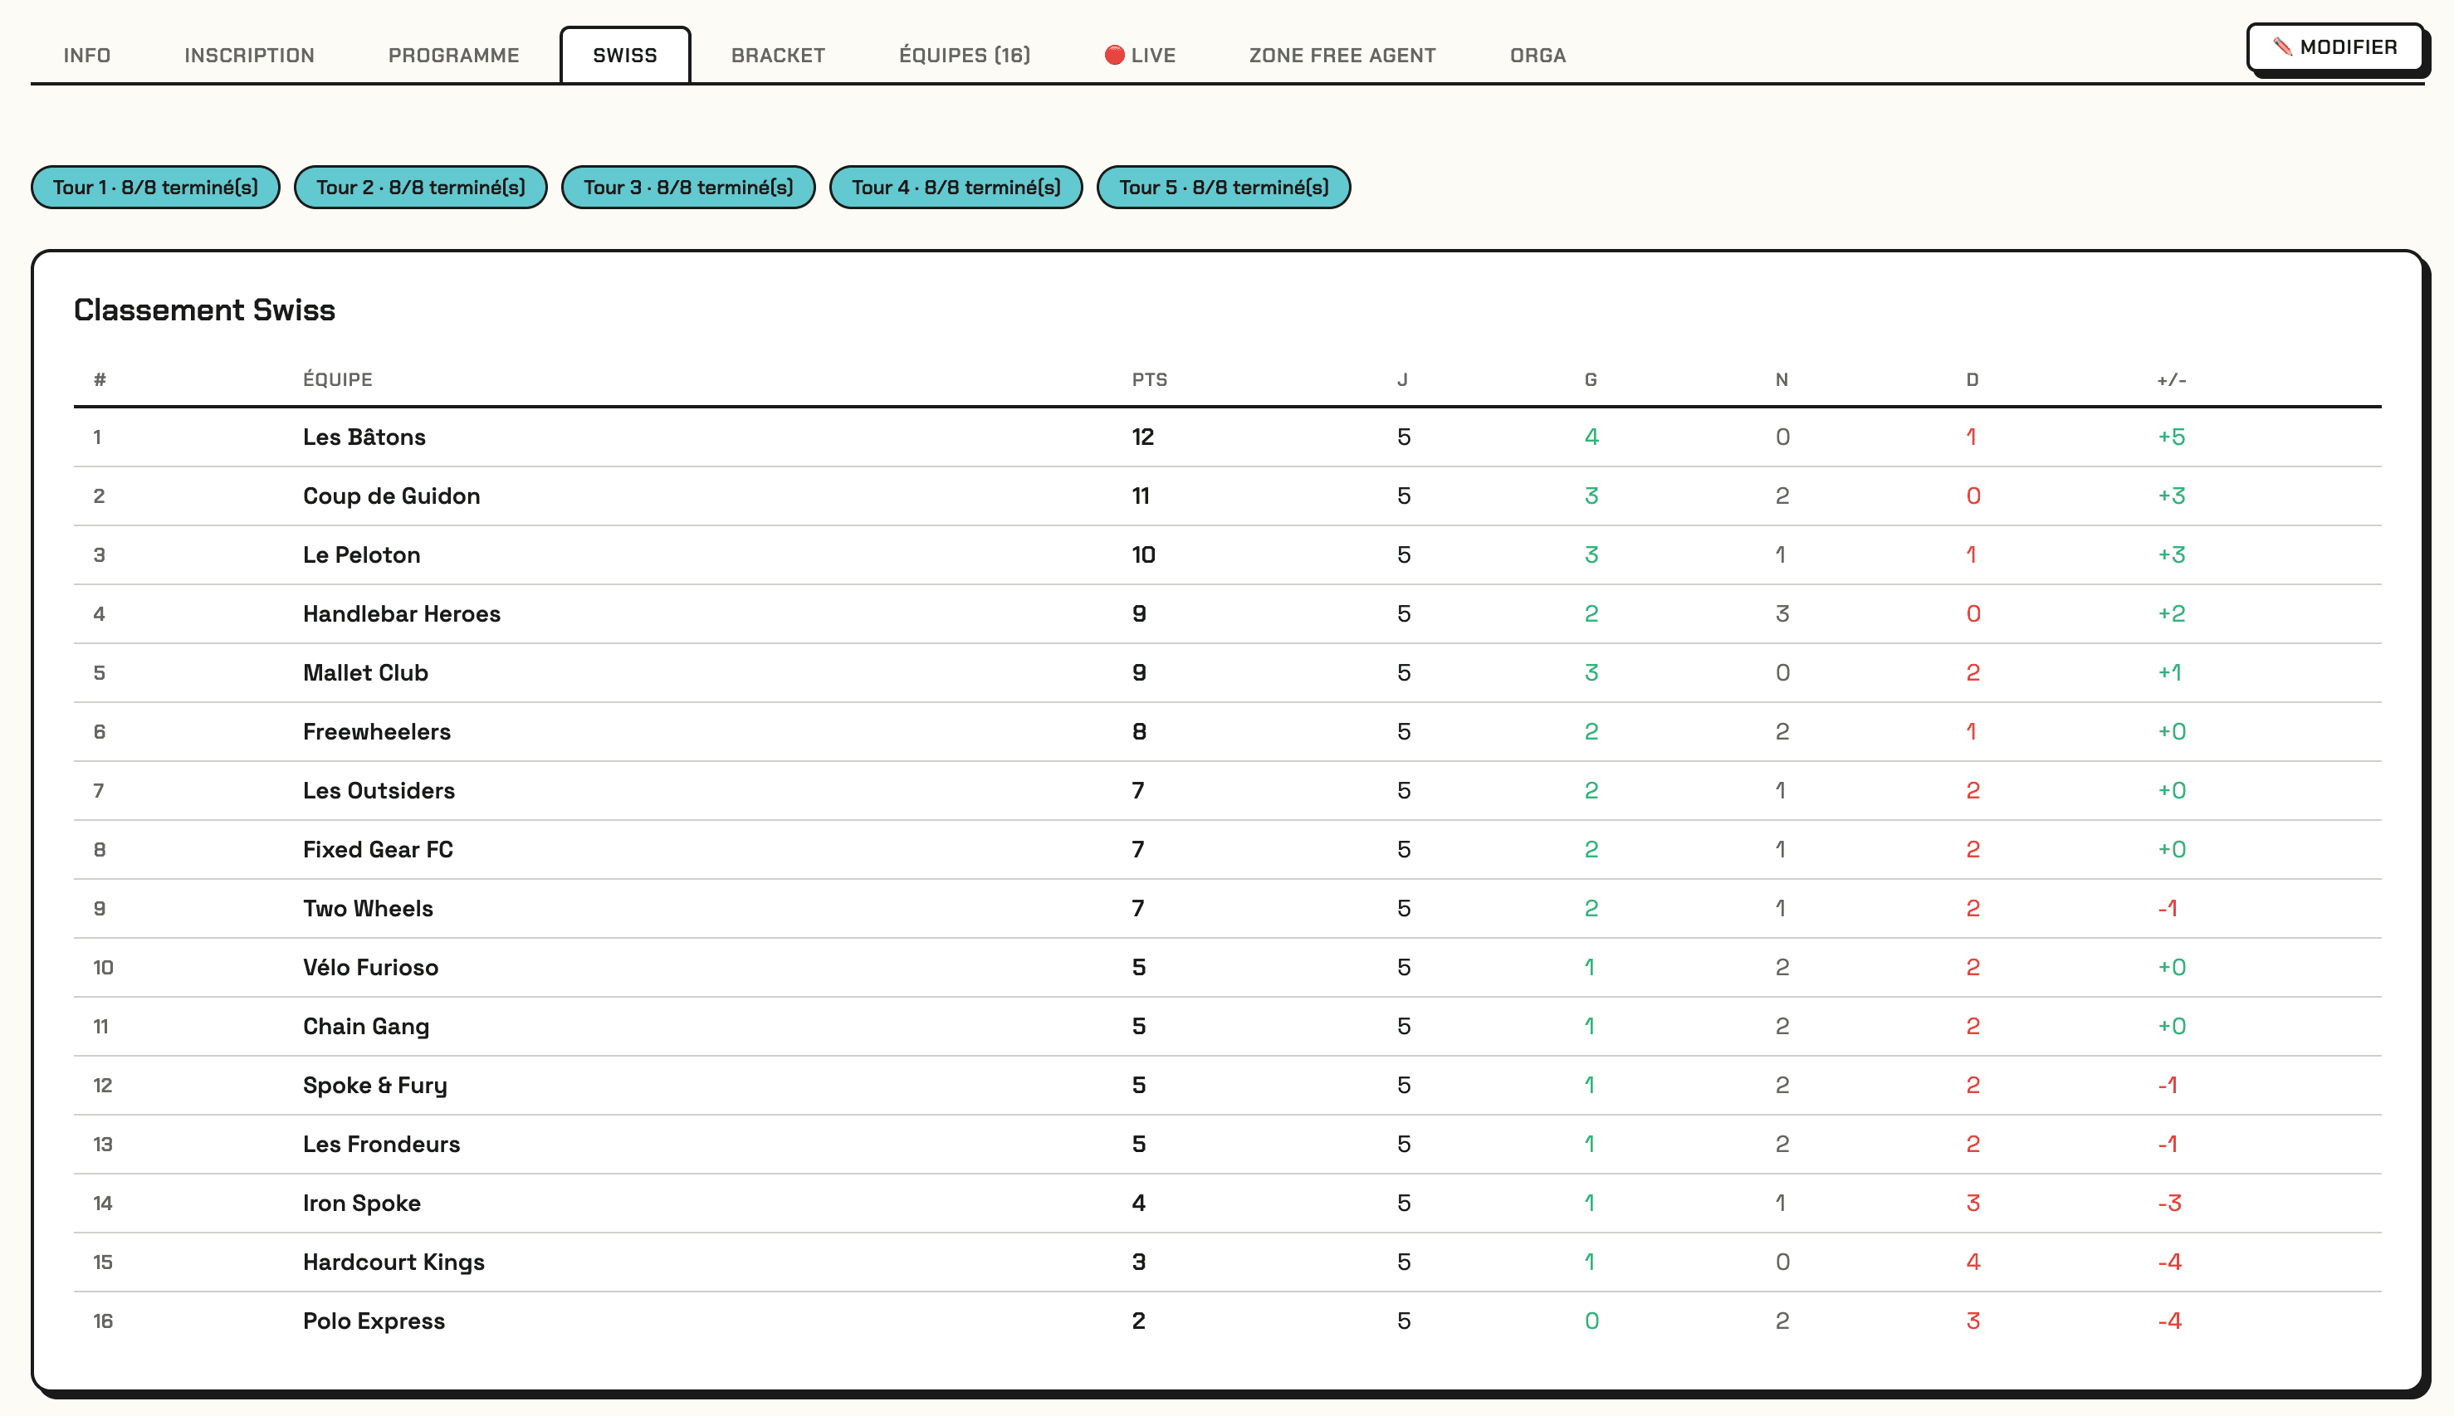Image resolution: width=2454 pixels, height=1416 pixels.
Task: Open the Programme tab
Action: 453,56
